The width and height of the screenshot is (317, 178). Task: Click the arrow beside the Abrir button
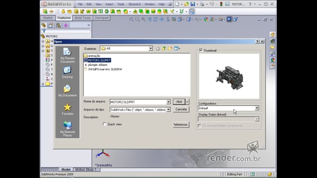(187, 102)
